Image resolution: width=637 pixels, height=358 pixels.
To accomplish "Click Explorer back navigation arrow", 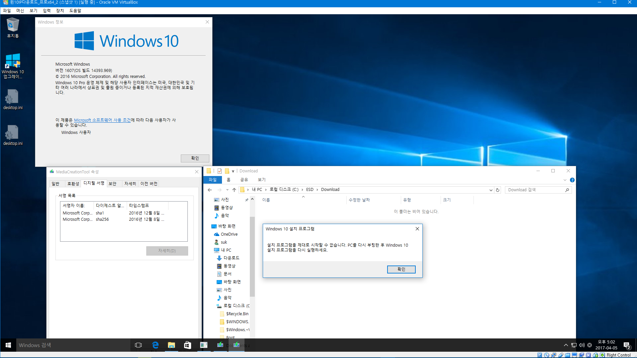I will click(210, 190).
